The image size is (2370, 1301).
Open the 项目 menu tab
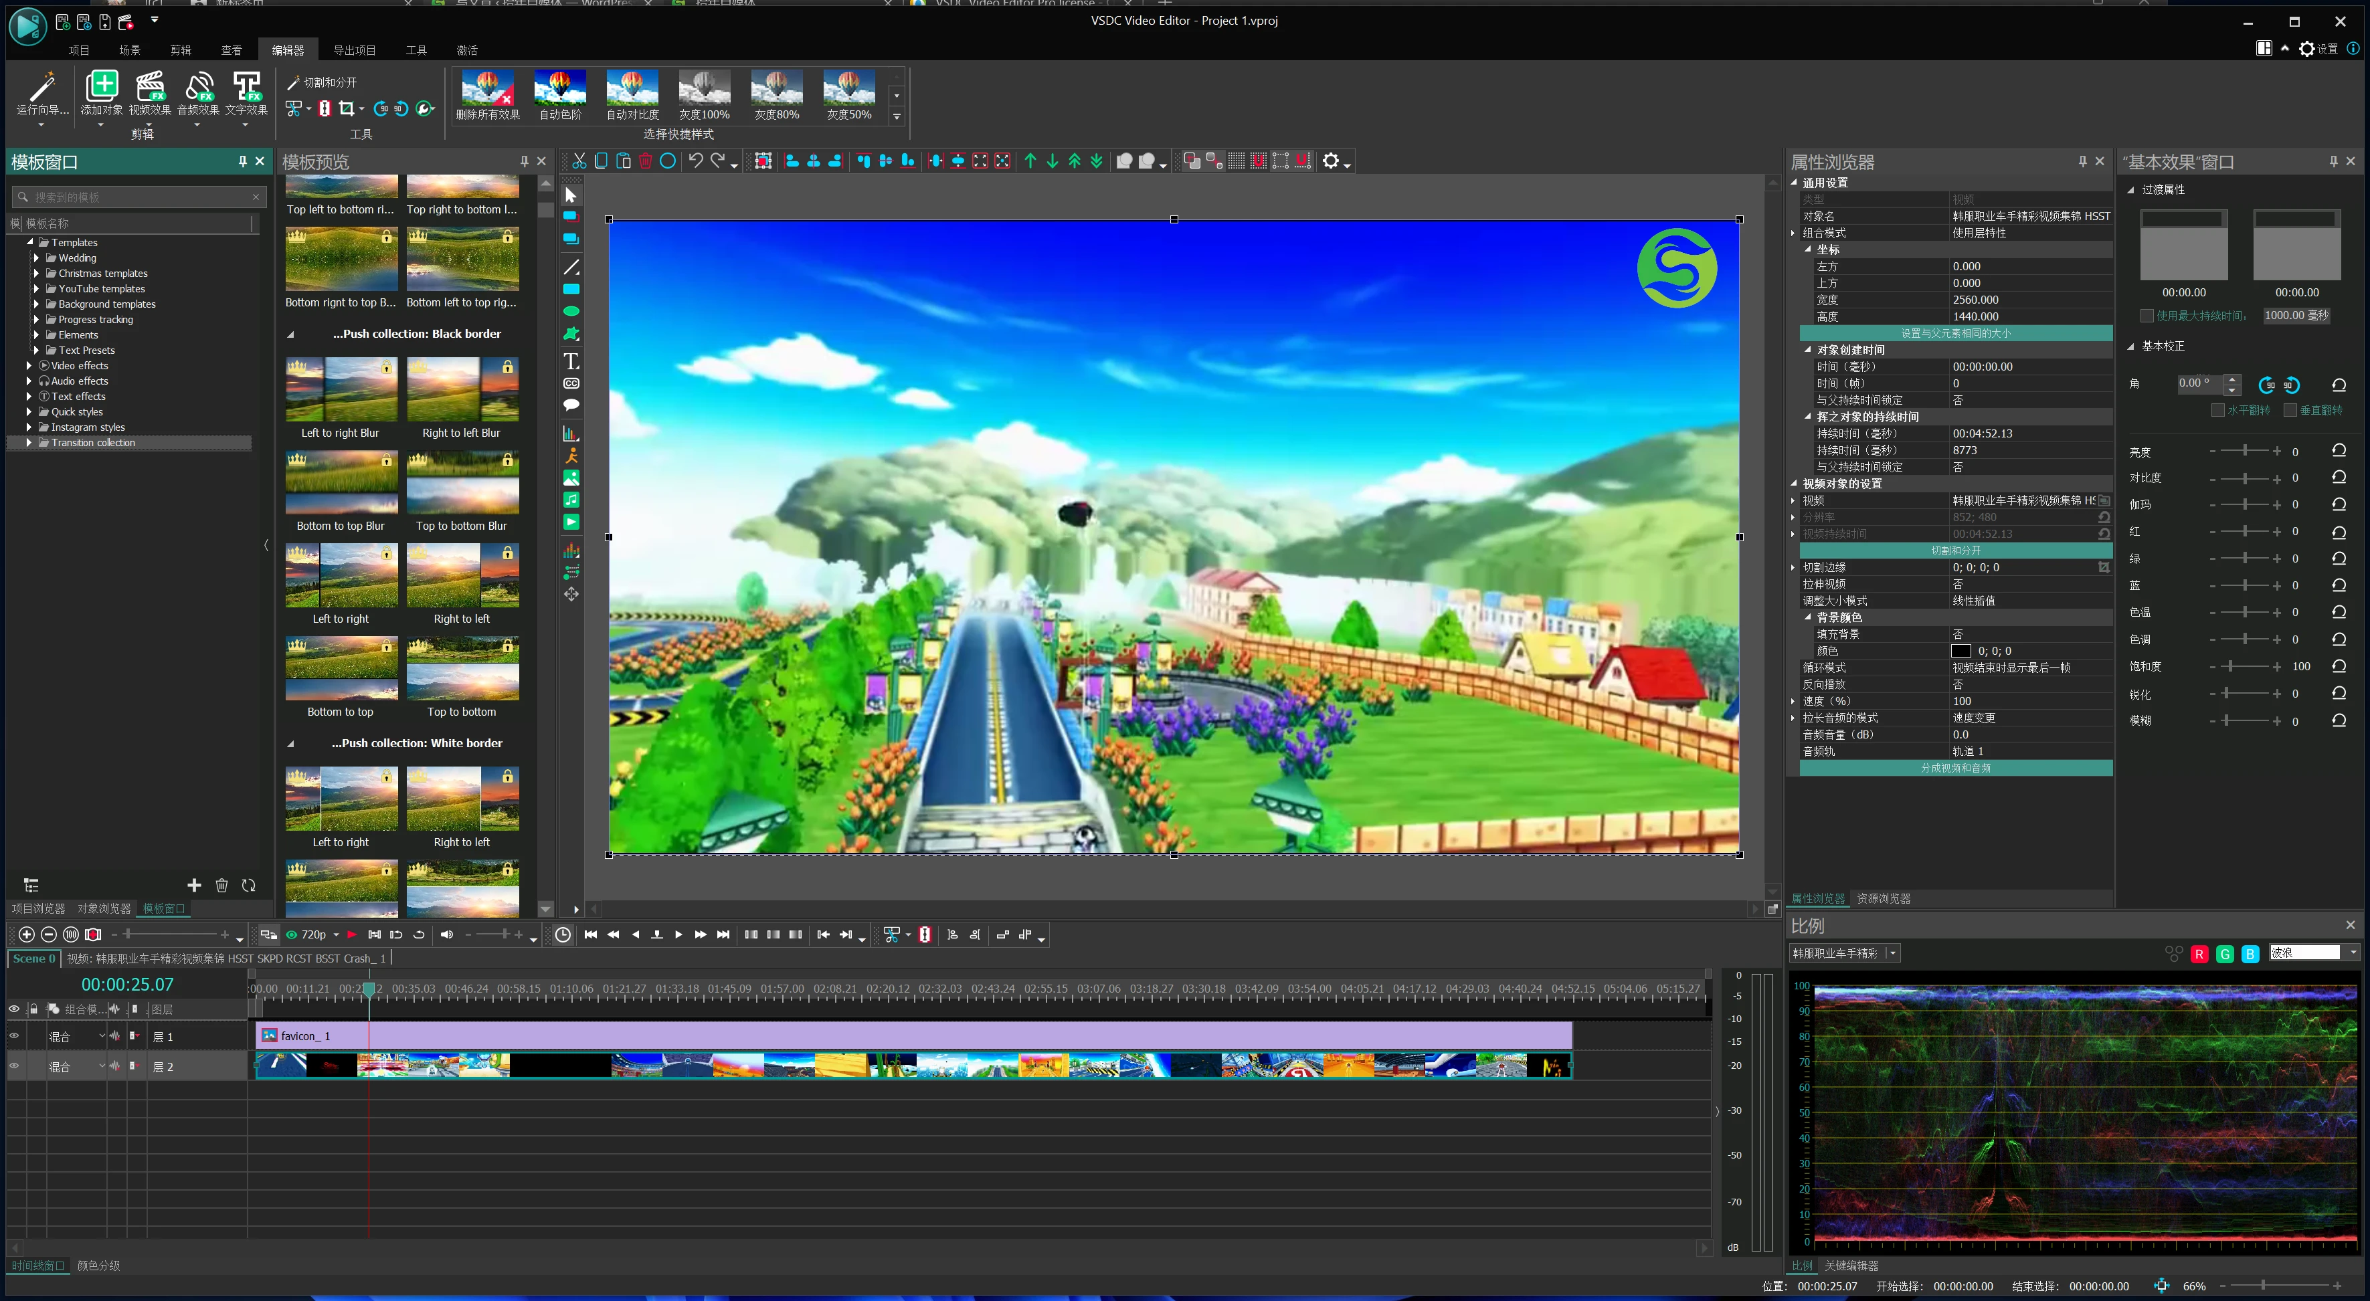tap(79, 49)
